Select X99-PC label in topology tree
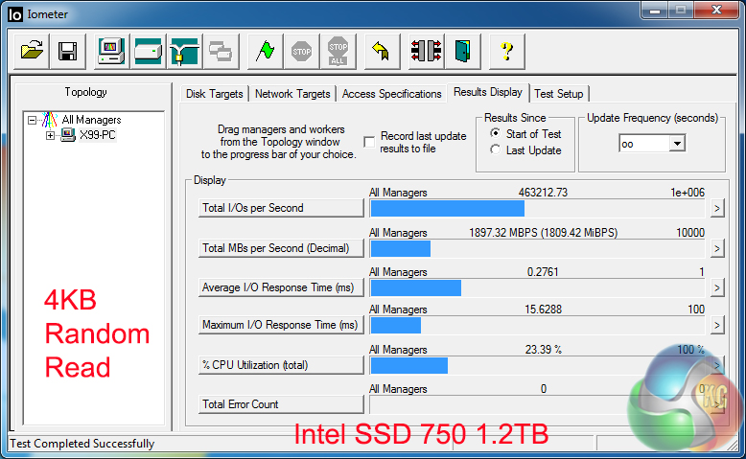This screenshot has width=746, height=459. (x=98, y=135)
